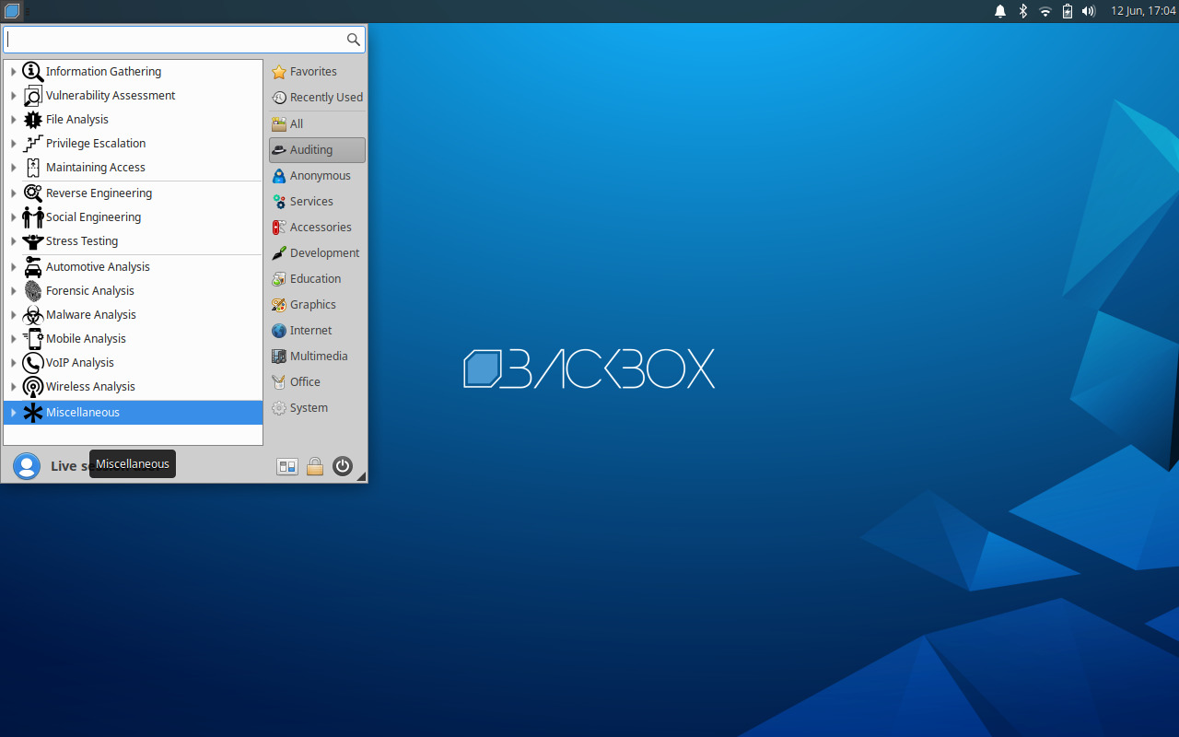The width and height of the screenshot is (1179, 737).
Task: Open the Stress Testing category icon
Action: pos(32,240)
